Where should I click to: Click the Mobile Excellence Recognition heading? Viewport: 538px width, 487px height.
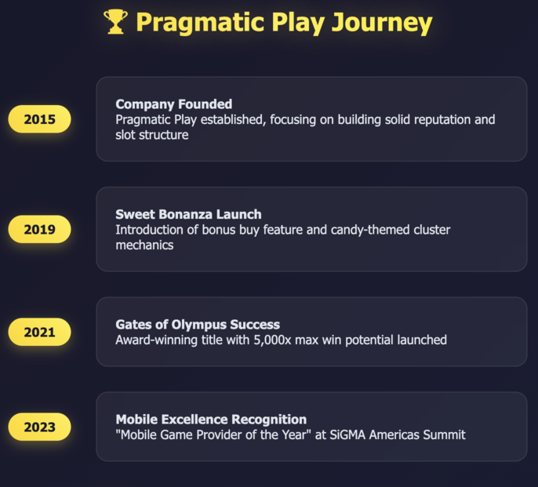pyautogui.click(x=211, y=420)
